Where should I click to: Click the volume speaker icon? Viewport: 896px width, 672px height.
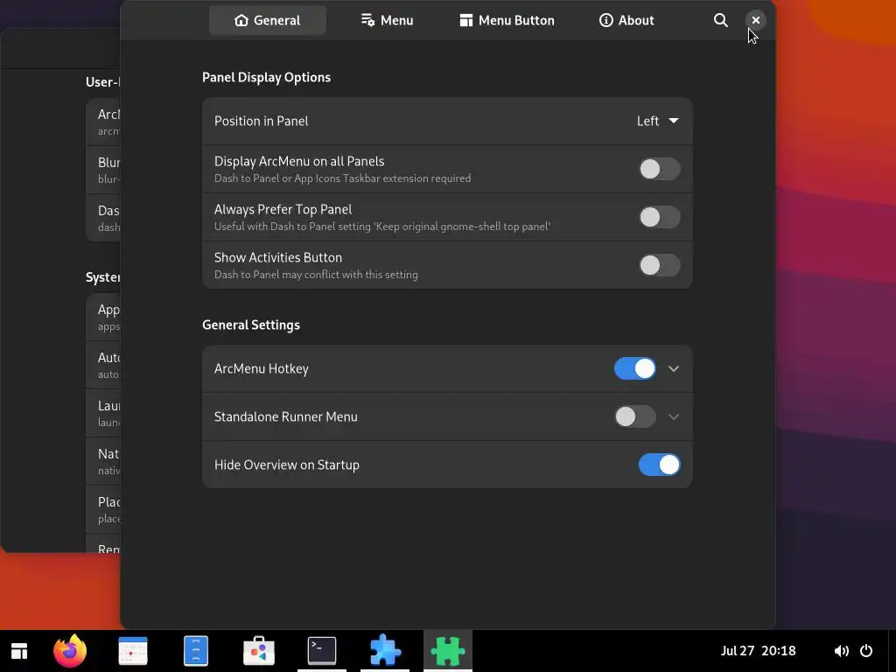[841, 651]
